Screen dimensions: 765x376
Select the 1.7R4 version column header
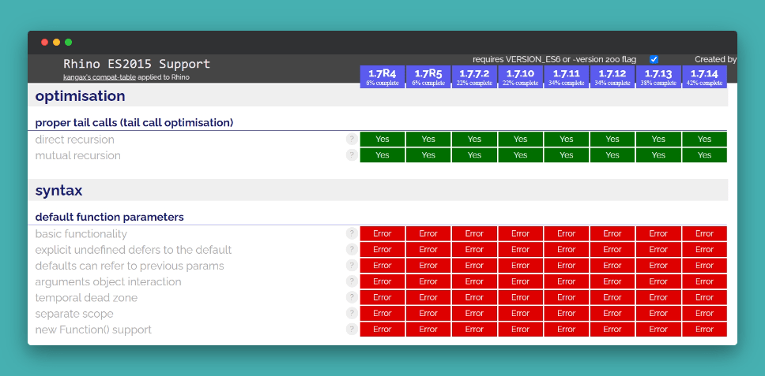coord(382,76)
